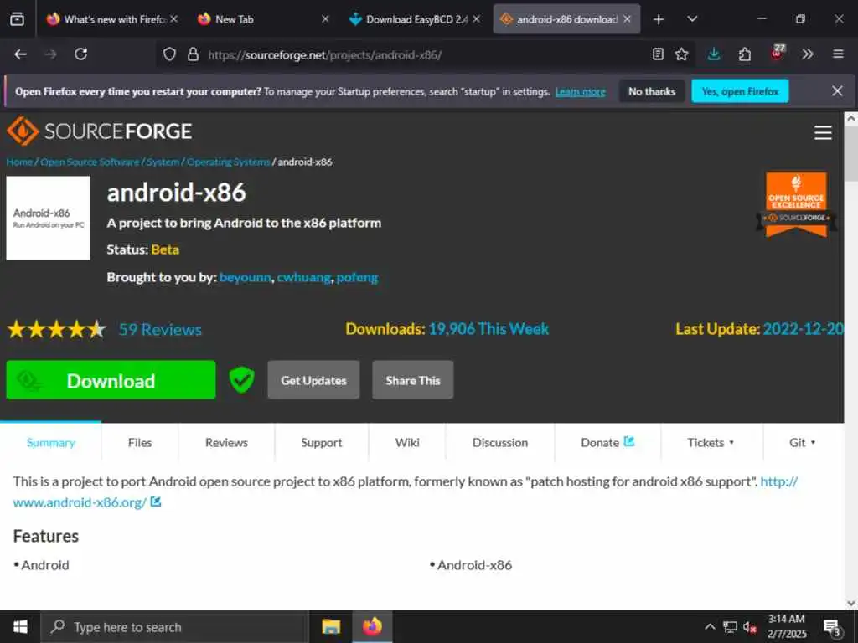Switch to the What's new with Firefox tab
The height and width of the screenshot is (643, 858).
coord(112,19)
